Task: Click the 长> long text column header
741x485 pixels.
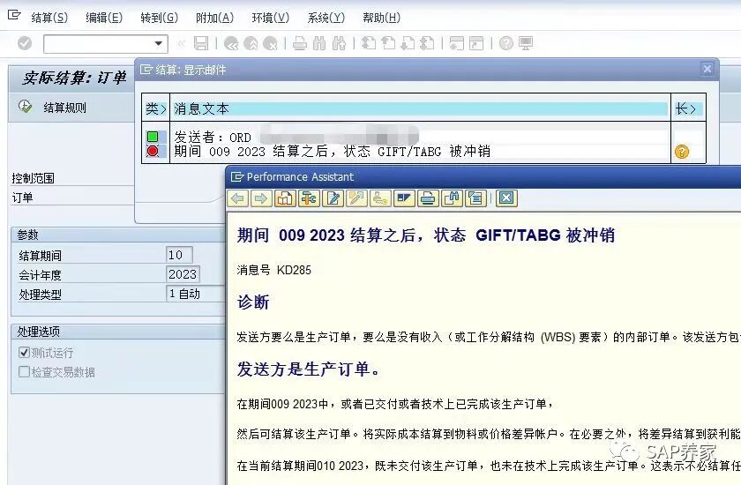Action: tap(688, 108)
